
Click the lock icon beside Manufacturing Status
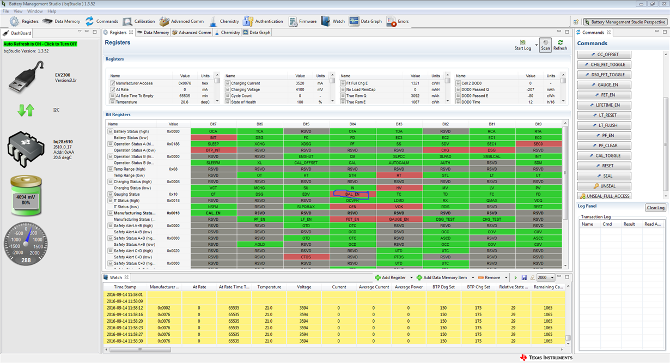pos(110,213)
